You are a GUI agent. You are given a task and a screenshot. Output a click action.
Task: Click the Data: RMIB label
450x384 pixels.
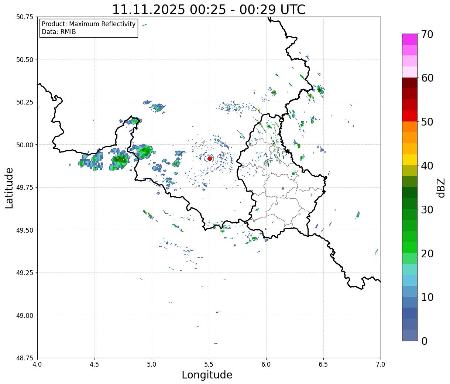point(59,32)
